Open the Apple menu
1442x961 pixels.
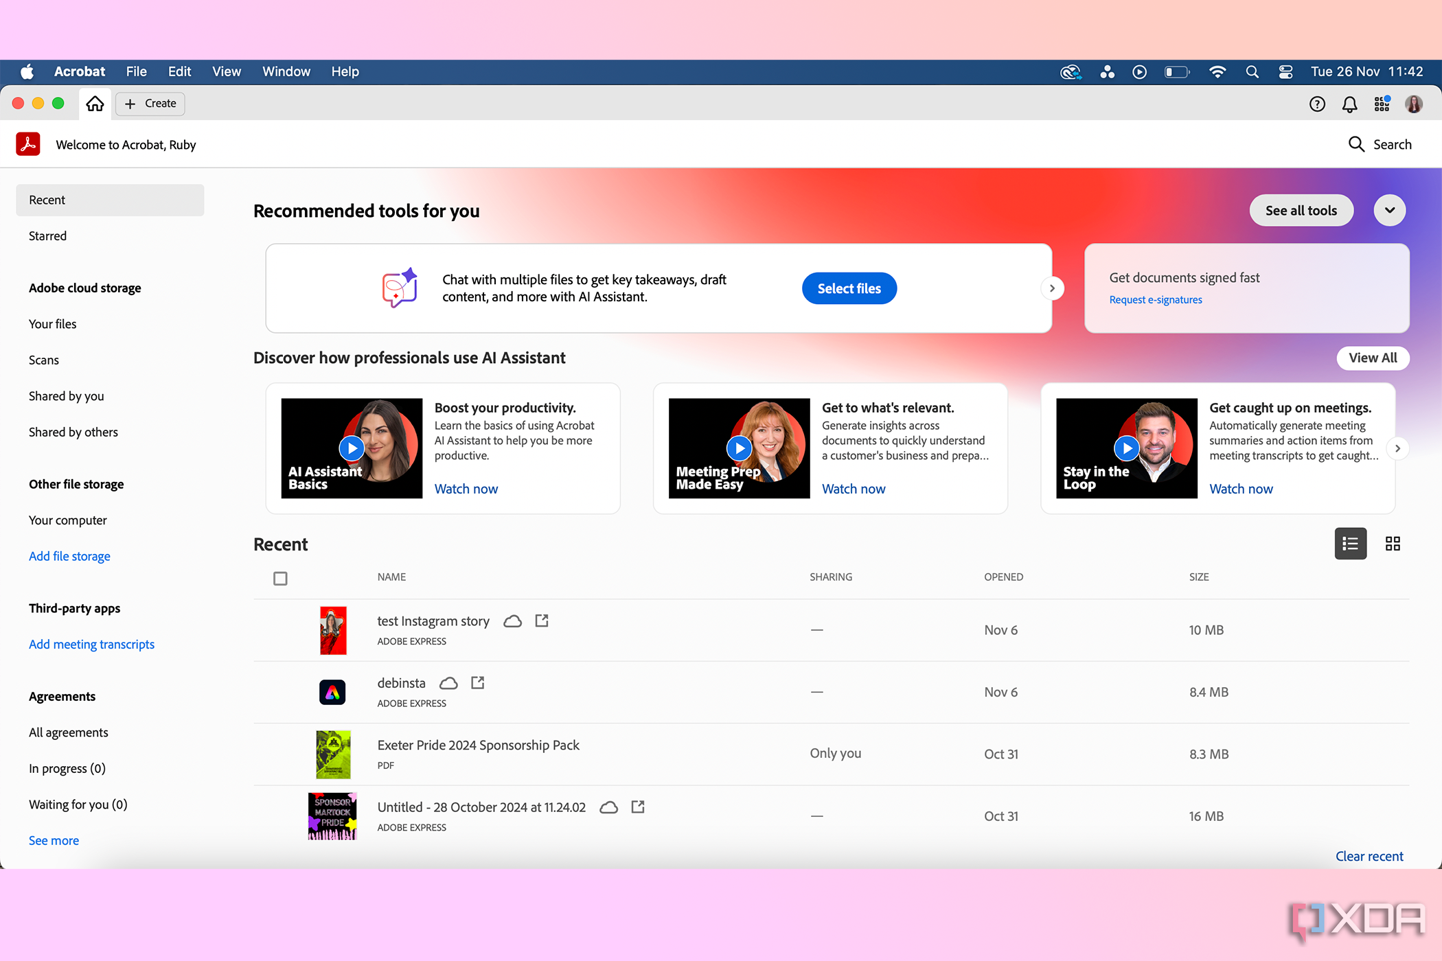coord(27,71)
